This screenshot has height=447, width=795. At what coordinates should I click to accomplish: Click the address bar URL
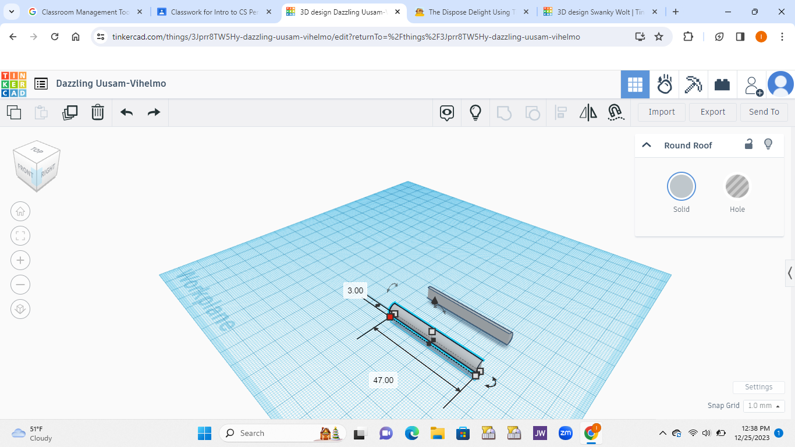(346, 37)
